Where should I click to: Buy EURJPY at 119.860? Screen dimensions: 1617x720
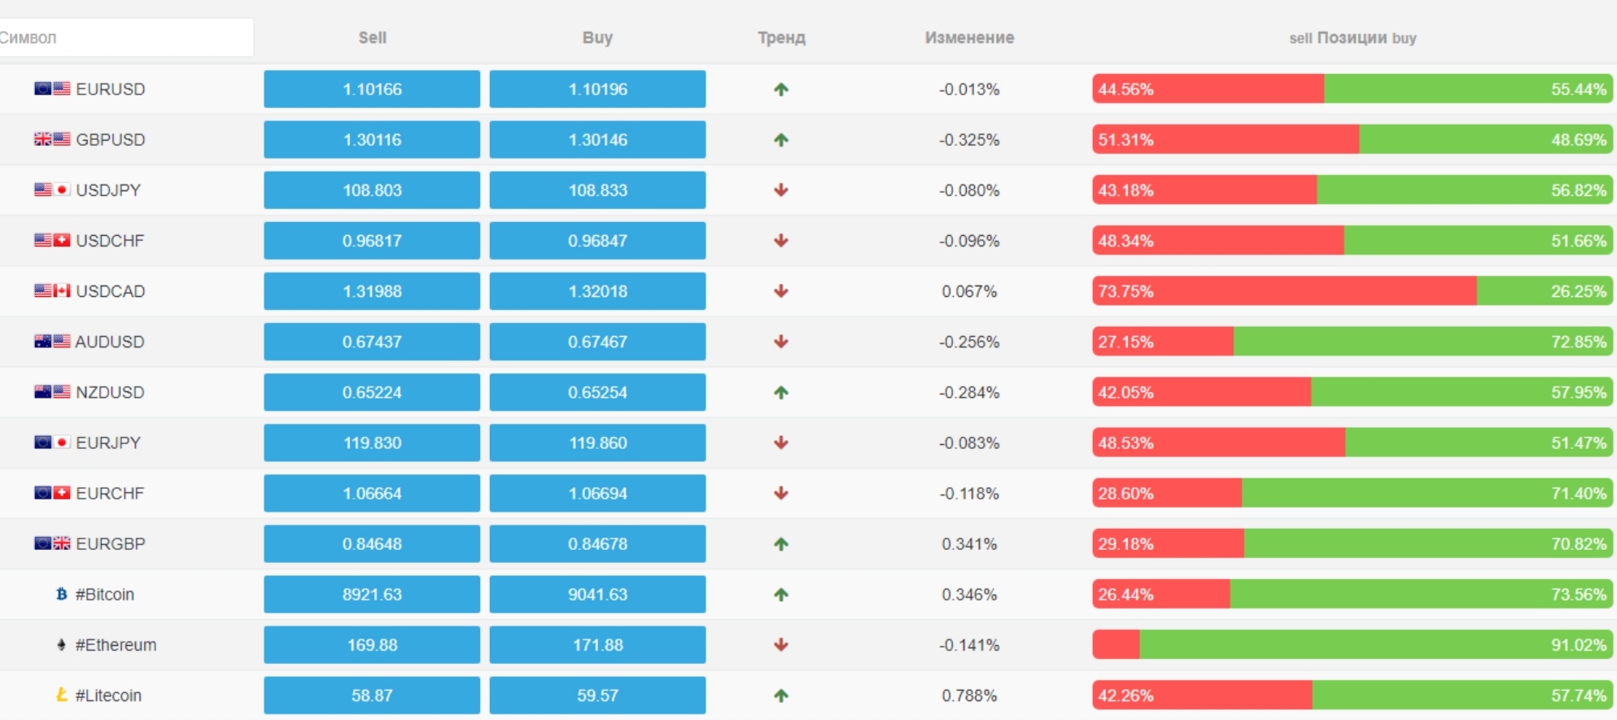point(597,442)
